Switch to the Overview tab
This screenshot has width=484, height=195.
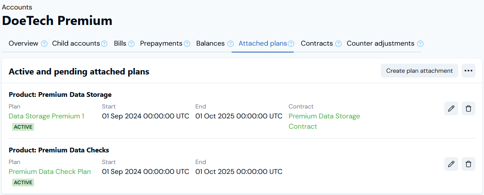point(23,43)
